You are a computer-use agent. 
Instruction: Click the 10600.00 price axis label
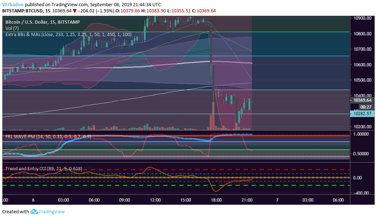pyautogui.click(x=362, y=65)
